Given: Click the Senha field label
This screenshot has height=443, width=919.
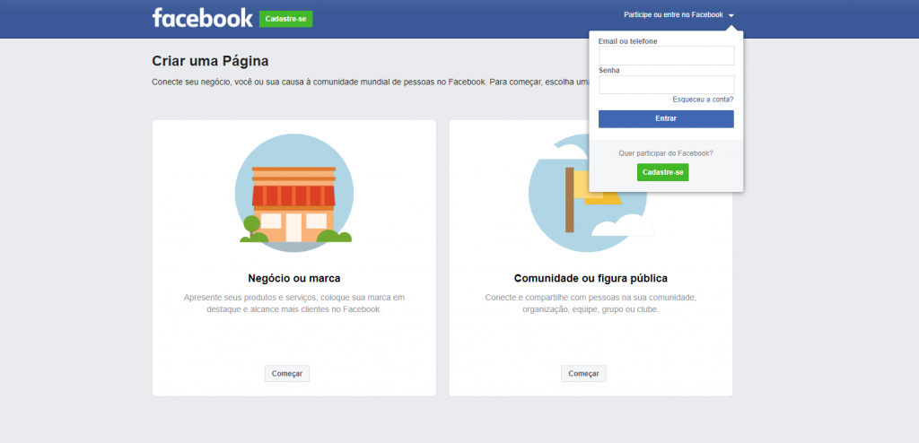Looking at the screenshot, I should click(x=609, y=70).
